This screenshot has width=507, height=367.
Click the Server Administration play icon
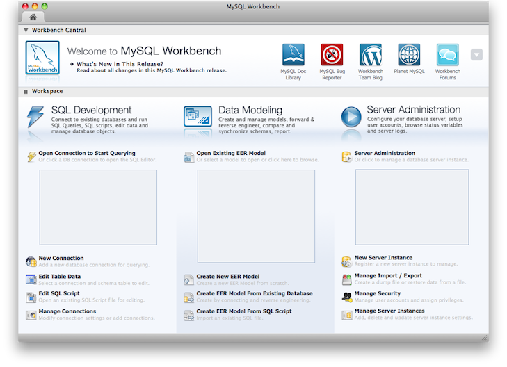pos(351,117)
